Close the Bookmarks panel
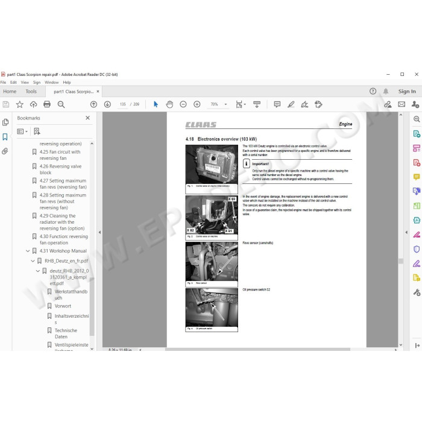Viewport: 422px width, 422px height. (x=88, y=118)
